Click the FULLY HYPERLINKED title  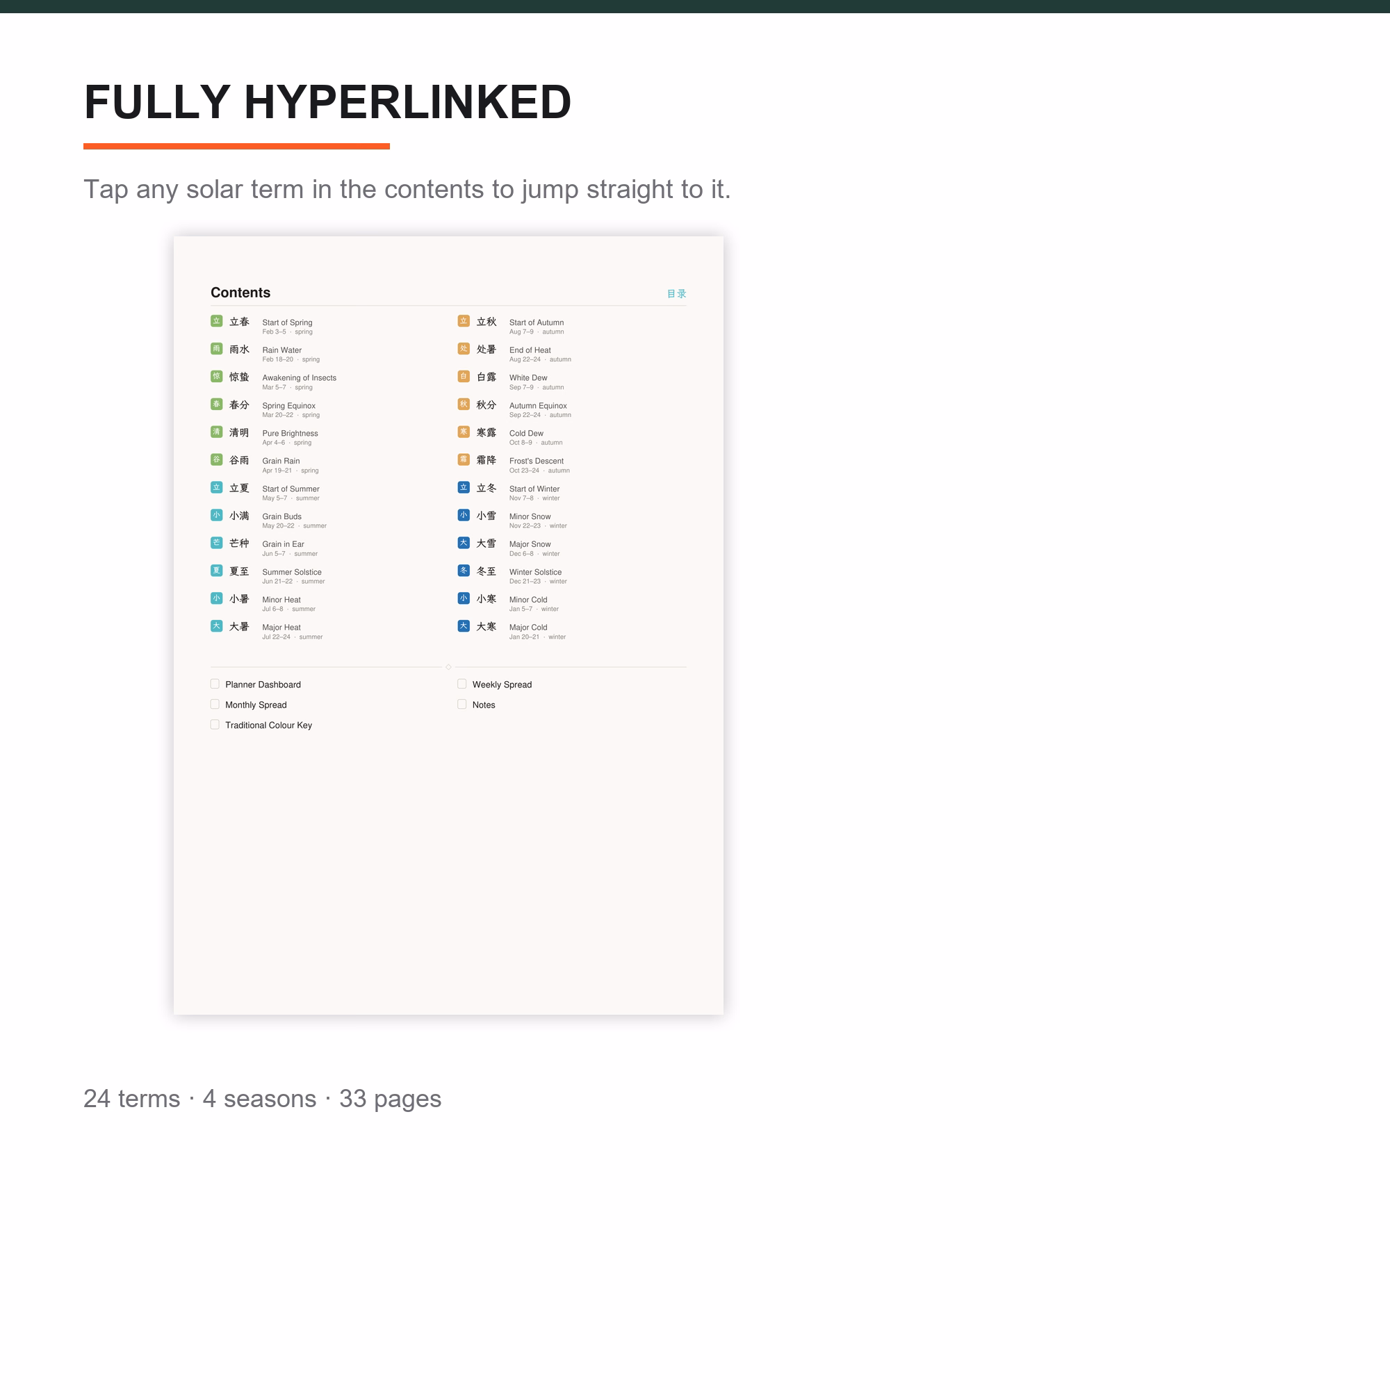click(x=327, y=101)
